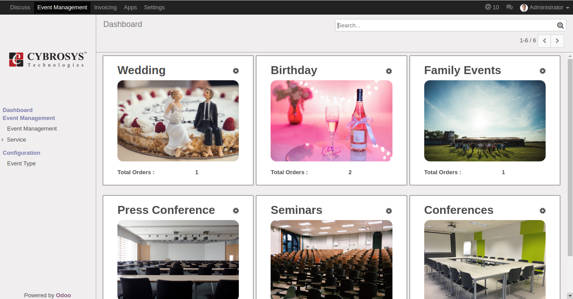Go to next page of records
This screenshot has height=299, width=573.
click(x=558, y=41)
